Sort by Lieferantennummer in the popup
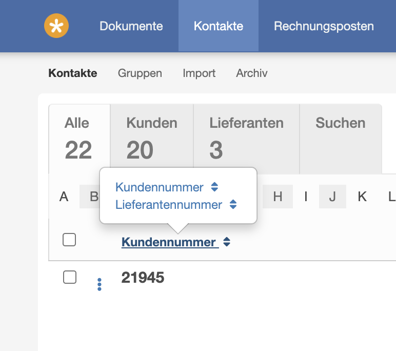Screen dimensions: 396x351 (x=169, y=205)
